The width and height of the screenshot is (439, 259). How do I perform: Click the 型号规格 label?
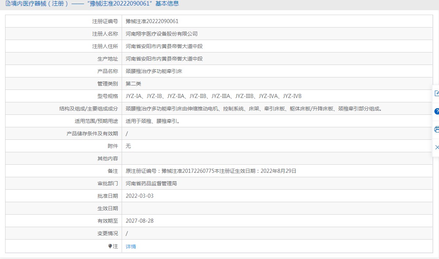(107, 96)
